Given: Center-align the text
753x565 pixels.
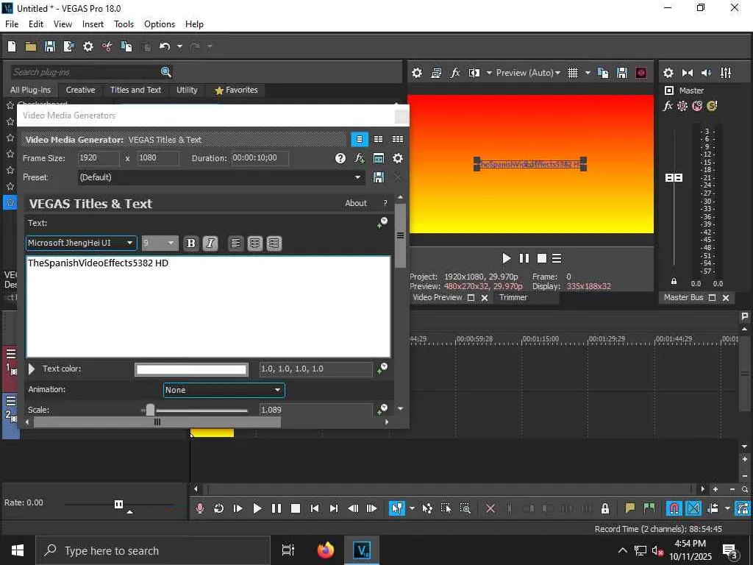Looking at the screenshot, I should (254, 244).
